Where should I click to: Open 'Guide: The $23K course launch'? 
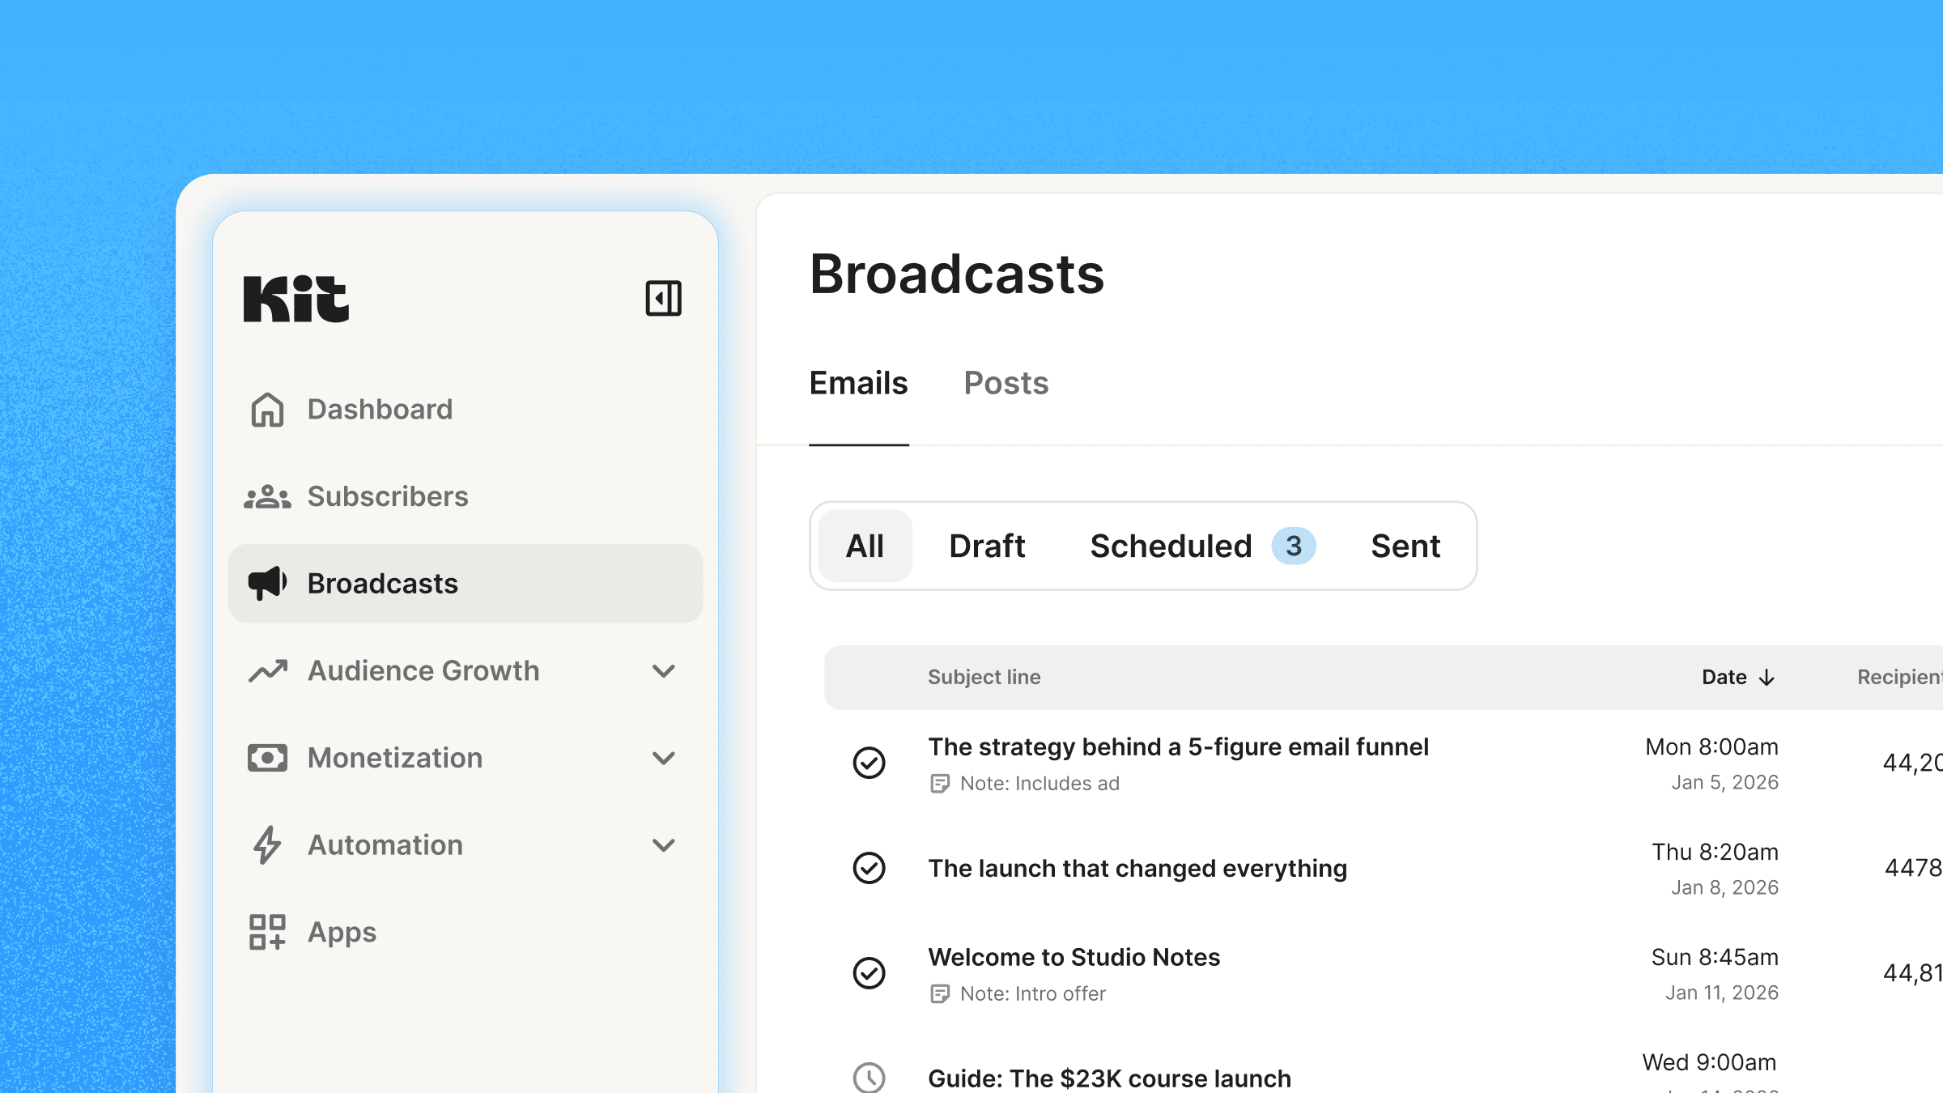(1109, 1078)
